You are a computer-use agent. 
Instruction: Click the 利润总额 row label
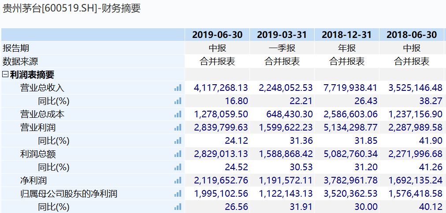click(38, 154)
